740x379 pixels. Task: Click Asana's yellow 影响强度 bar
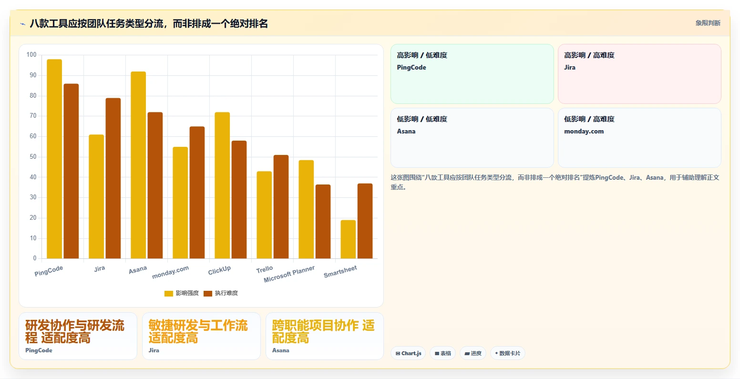click(138, 165)
